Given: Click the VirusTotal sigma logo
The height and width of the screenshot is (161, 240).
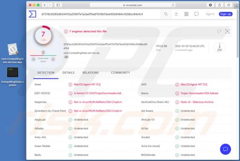Looking at the screenshot, I should point(33,14).
